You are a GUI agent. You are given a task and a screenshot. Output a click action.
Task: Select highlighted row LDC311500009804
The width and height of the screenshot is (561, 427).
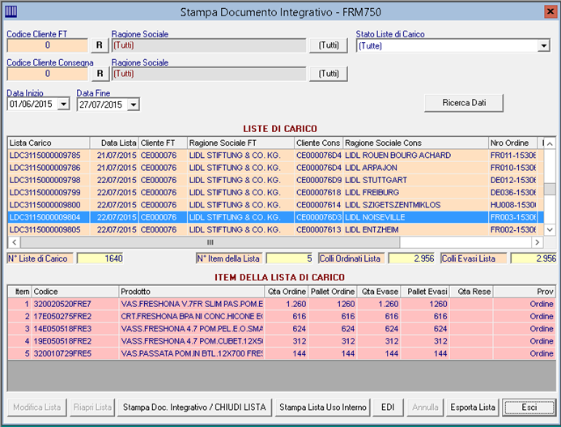[x=275, y=217]
